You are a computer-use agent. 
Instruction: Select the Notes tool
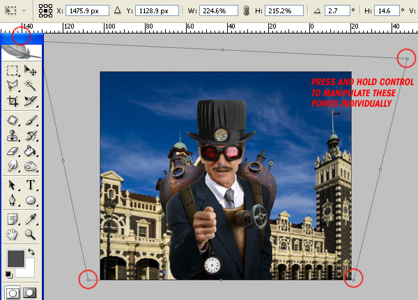13,219
